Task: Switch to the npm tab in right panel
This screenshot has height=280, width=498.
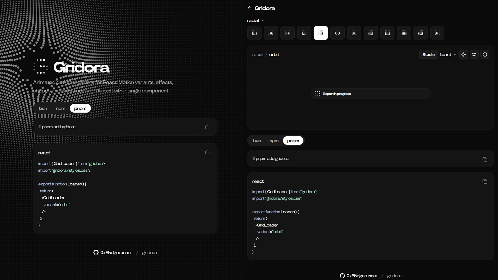Action: (274, 141)
